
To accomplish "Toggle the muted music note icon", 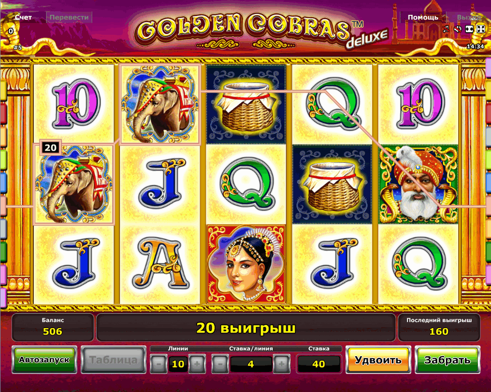I will (446, 29).
